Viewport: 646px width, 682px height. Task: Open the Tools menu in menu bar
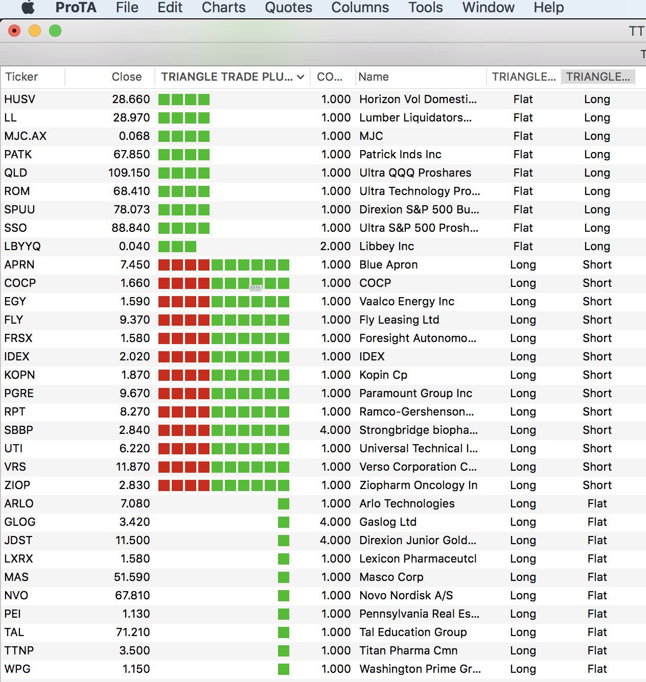coord(425,8)
